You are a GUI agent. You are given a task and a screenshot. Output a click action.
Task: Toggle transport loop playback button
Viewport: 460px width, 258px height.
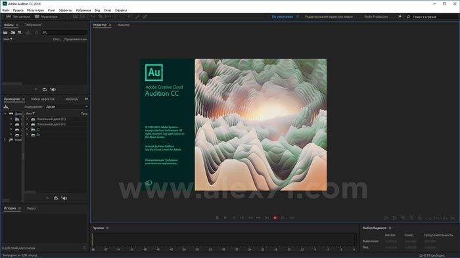point(283,218)
